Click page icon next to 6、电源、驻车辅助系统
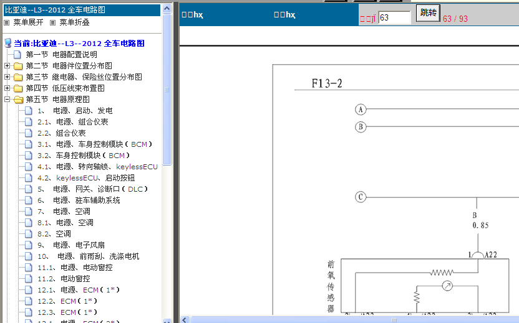 click(29, 200)
